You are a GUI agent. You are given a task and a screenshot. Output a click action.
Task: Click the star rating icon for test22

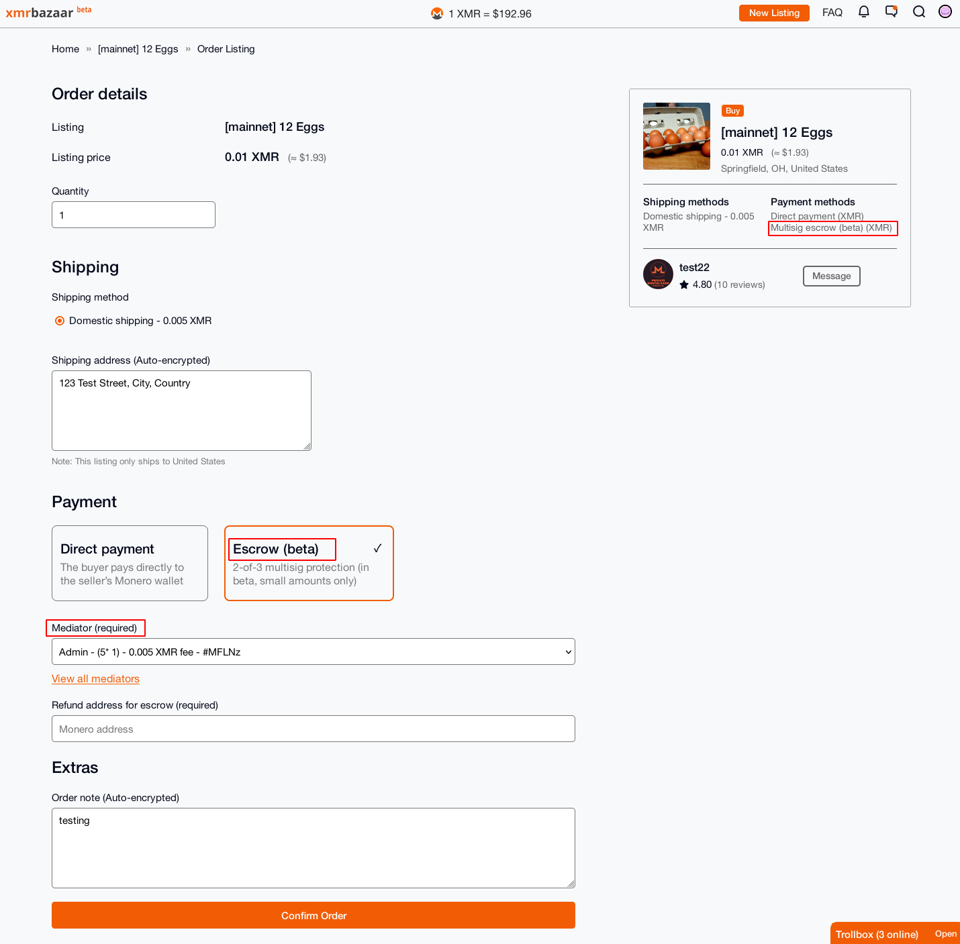pyautogui.click(x=684, y=284)
